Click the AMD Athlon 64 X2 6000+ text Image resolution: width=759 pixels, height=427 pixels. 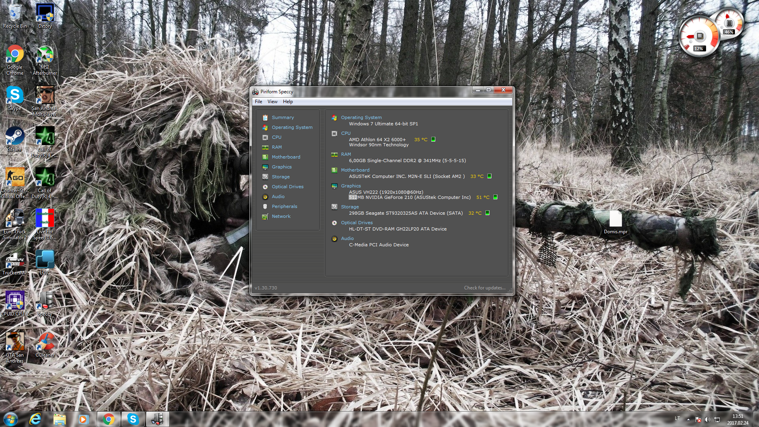coord(377,140)
